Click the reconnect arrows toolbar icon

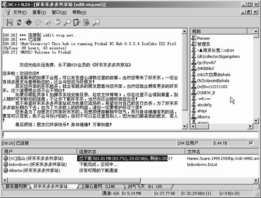[19, 23]
